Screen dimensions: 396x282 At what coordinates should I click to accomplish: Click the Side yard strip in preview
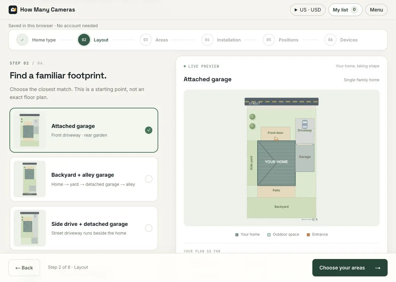pyautogui.click(x=252, y=163)
